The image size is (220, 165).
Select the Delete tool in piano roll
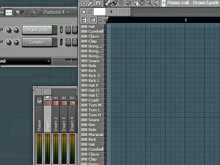121,3
